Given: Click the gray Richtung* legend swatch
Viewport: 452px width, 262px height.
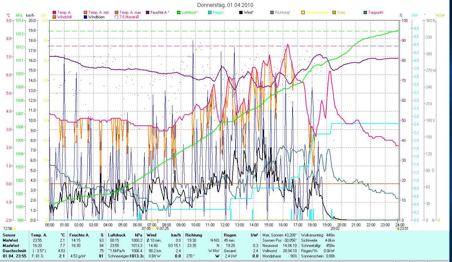Looking at the screenshot, I should (x=272, y=12).
